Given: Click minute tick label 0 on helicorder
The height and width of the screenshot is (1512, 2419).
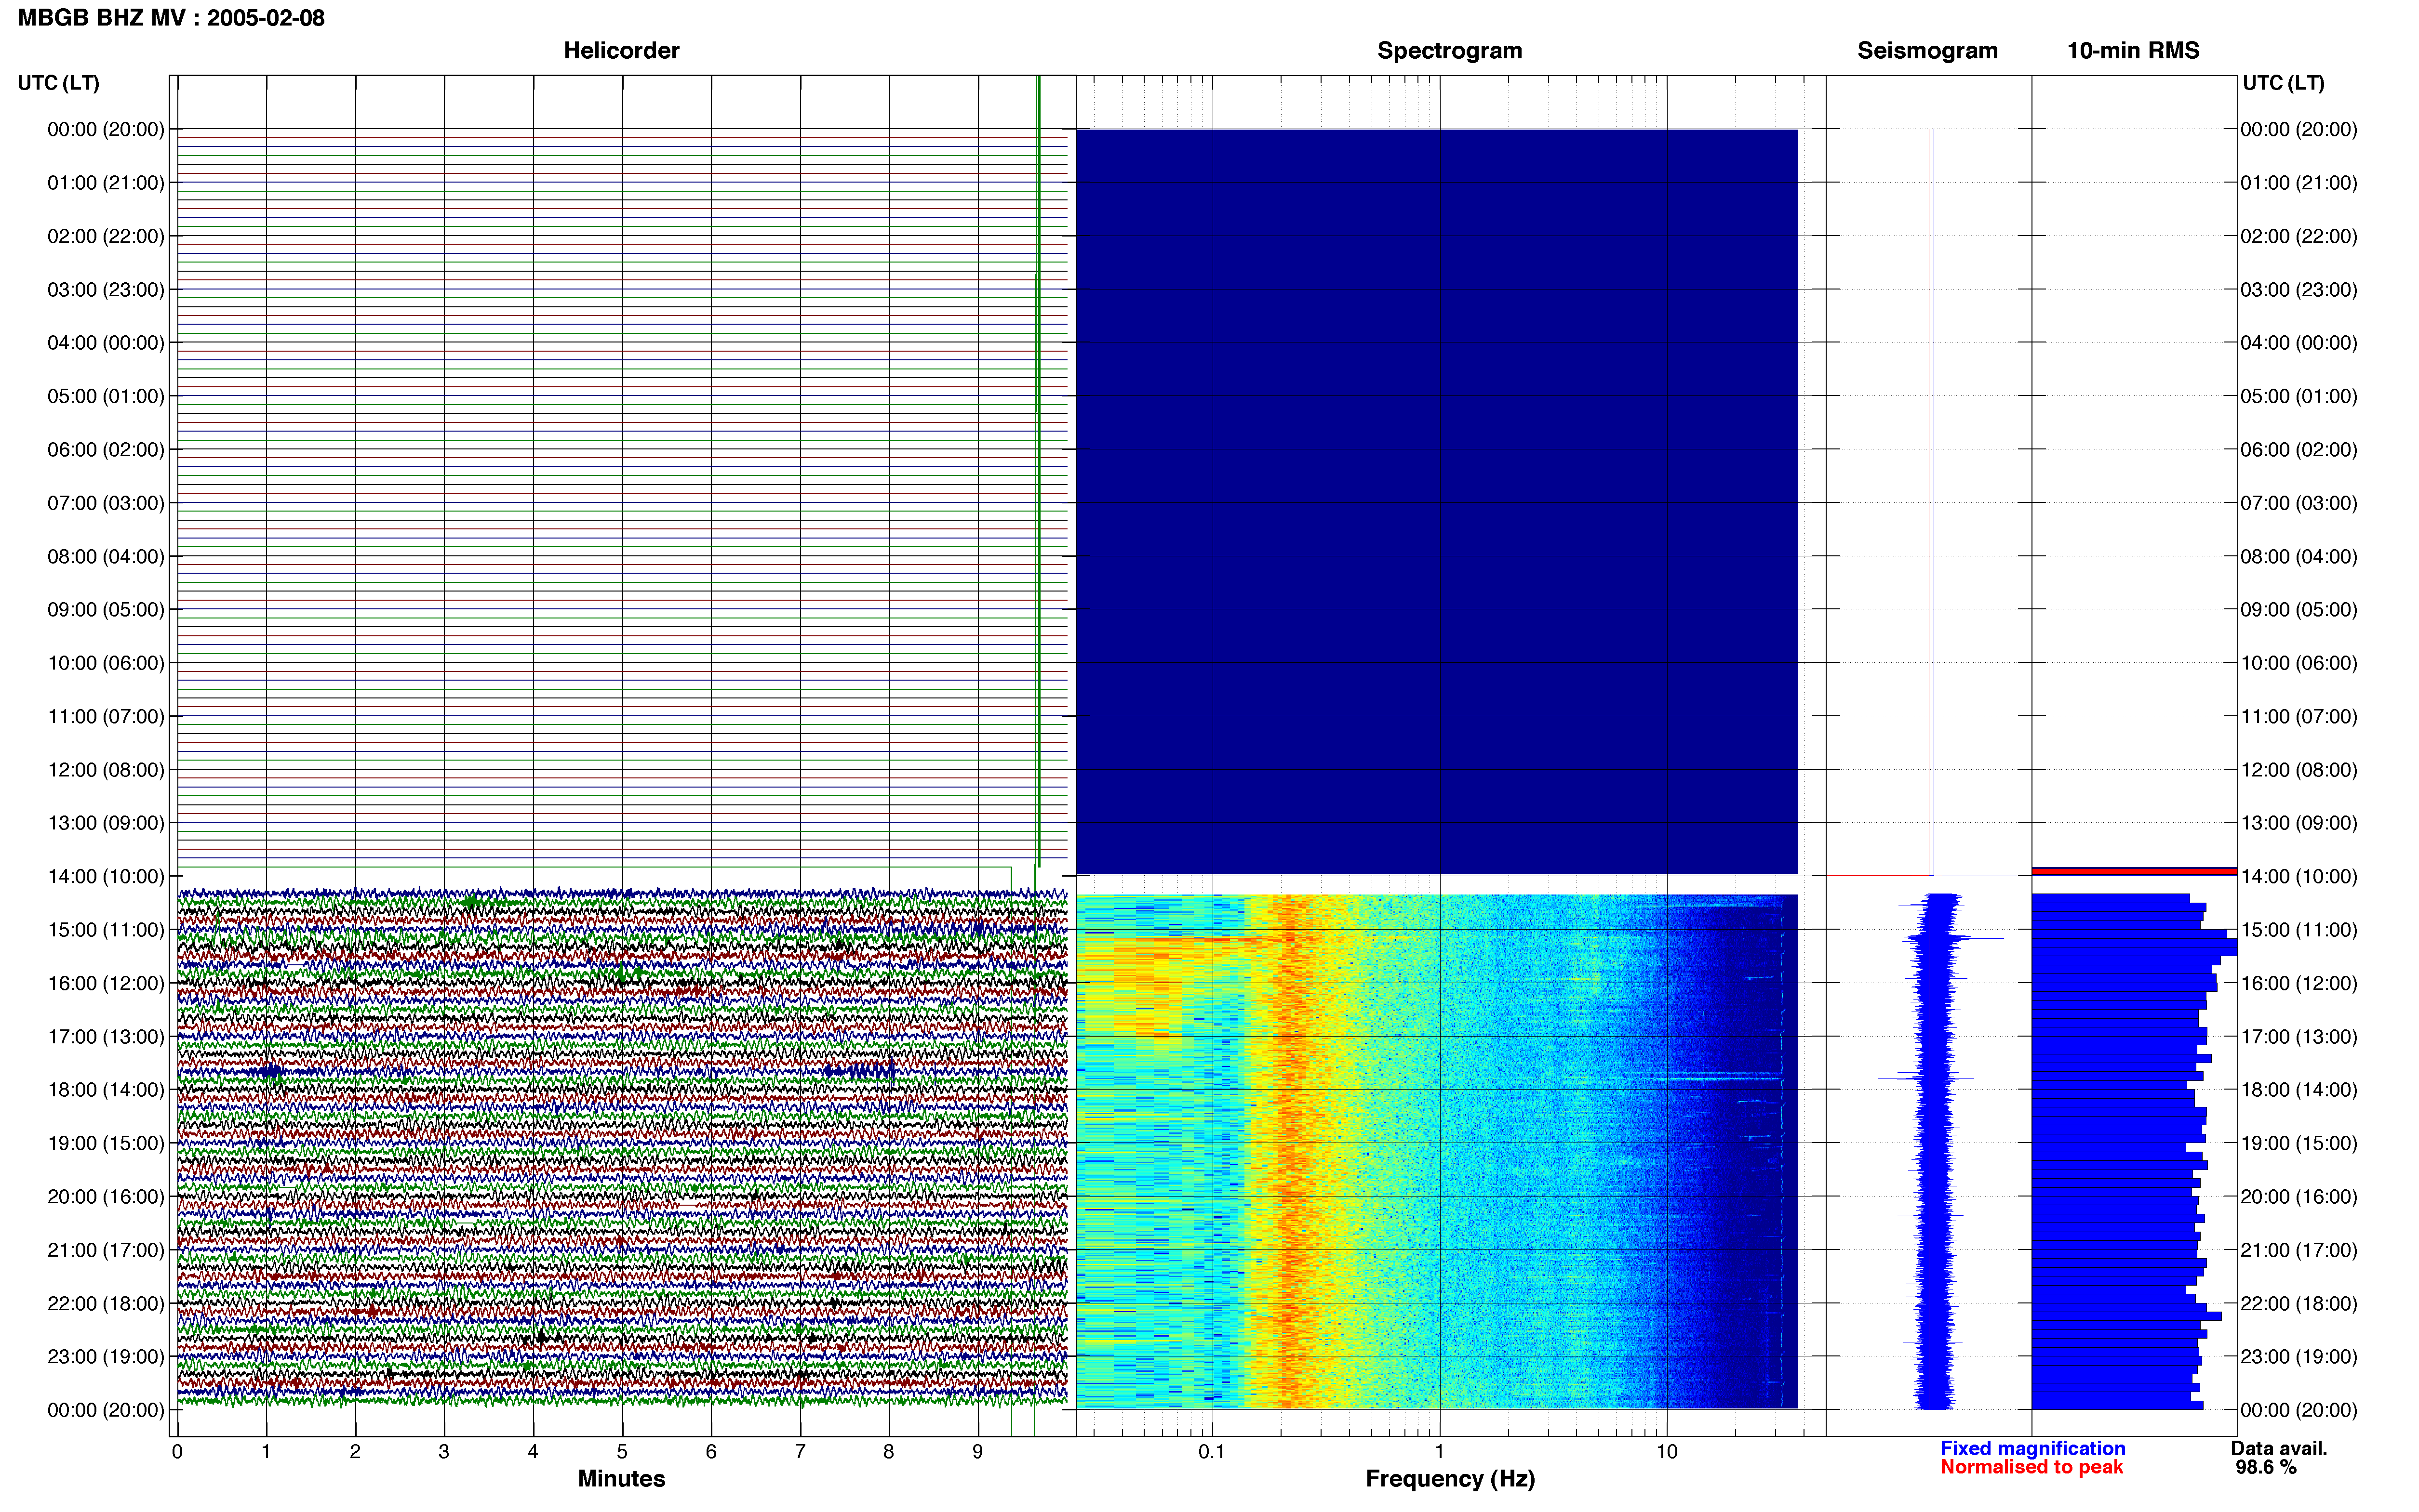Looking at the screenshot, I should point(177,1452).
